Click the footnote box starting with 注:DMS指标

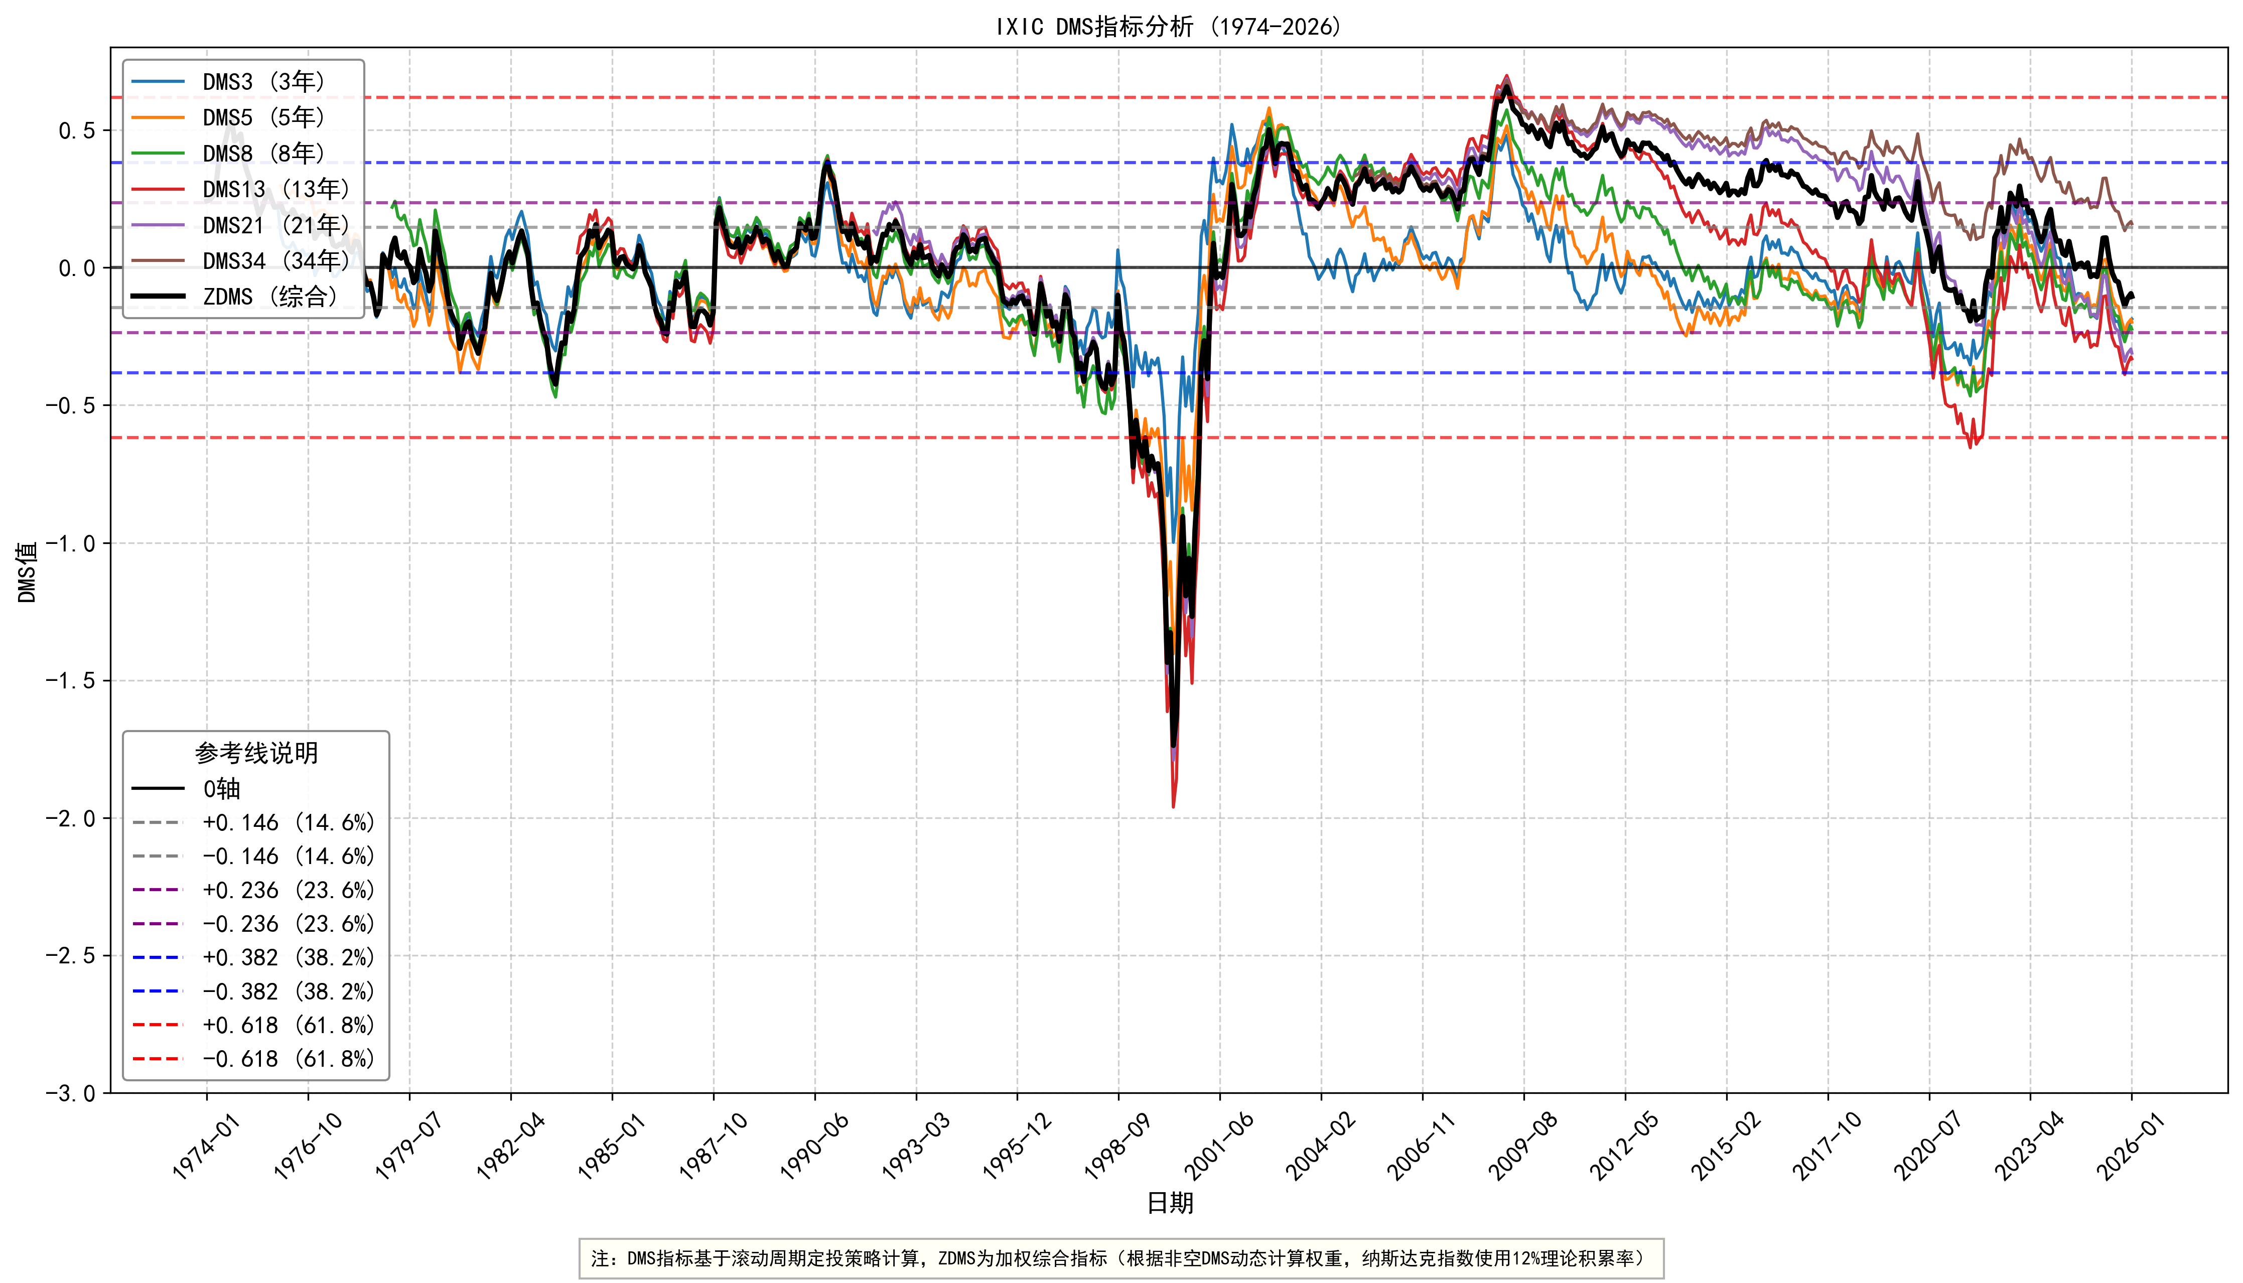pos(1120,1258)
